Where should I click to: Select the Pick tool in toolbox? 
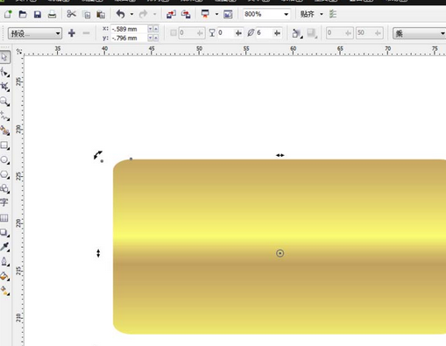pyautogui.click(x=5, y=57)
